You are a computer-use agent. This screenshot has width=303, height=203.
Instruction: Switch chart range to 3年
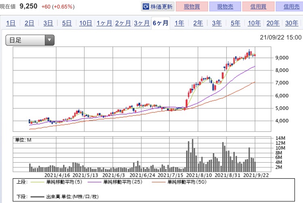pos(217,23)
